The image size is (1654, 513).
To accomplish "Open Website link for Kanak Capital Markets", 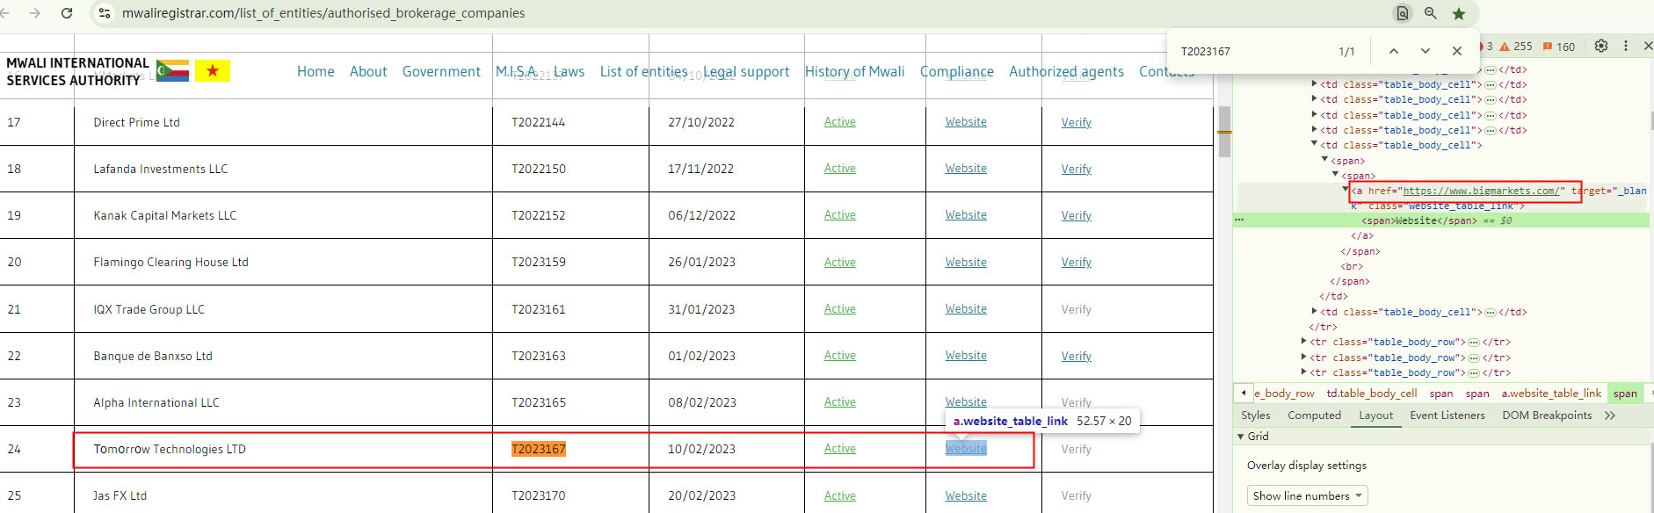I will pos(966,215).
